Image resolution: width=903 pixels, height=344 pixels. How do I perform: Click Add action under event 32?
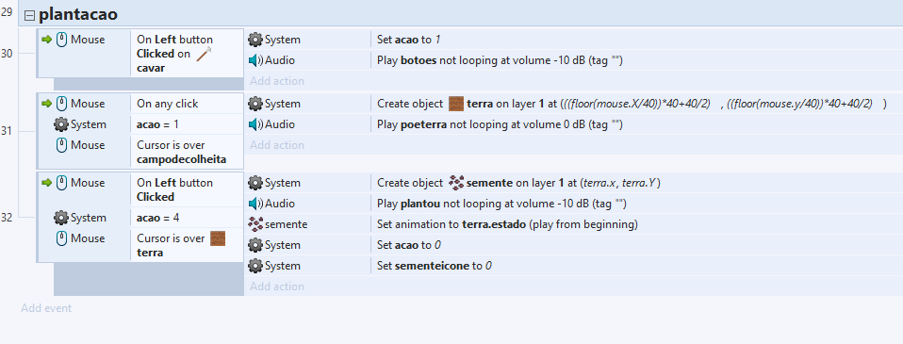click(x=277, y=287)
